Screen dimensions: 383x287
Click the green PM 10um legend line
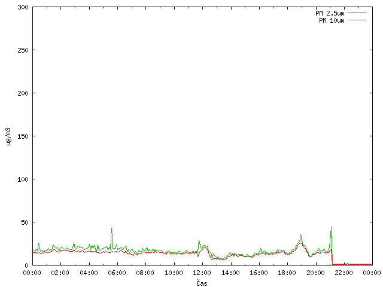point(357,20)
